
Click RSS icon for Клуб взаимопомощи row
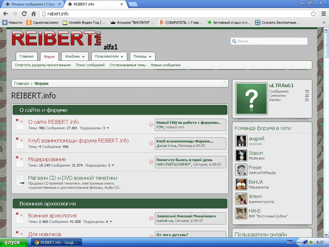(x=151, y=143)
